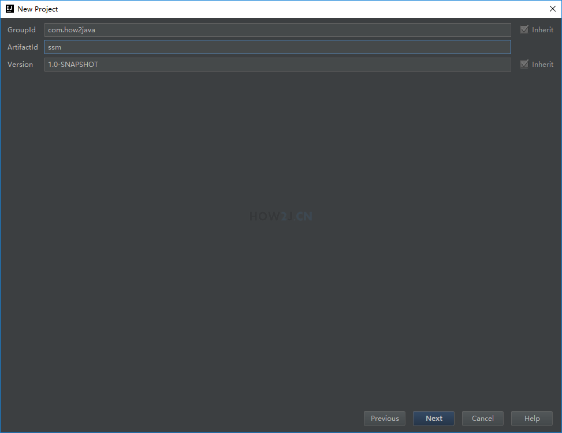This screenshot has width=562, height=433.
Task: Click the Version label text
Action: [x=20, y=65]
